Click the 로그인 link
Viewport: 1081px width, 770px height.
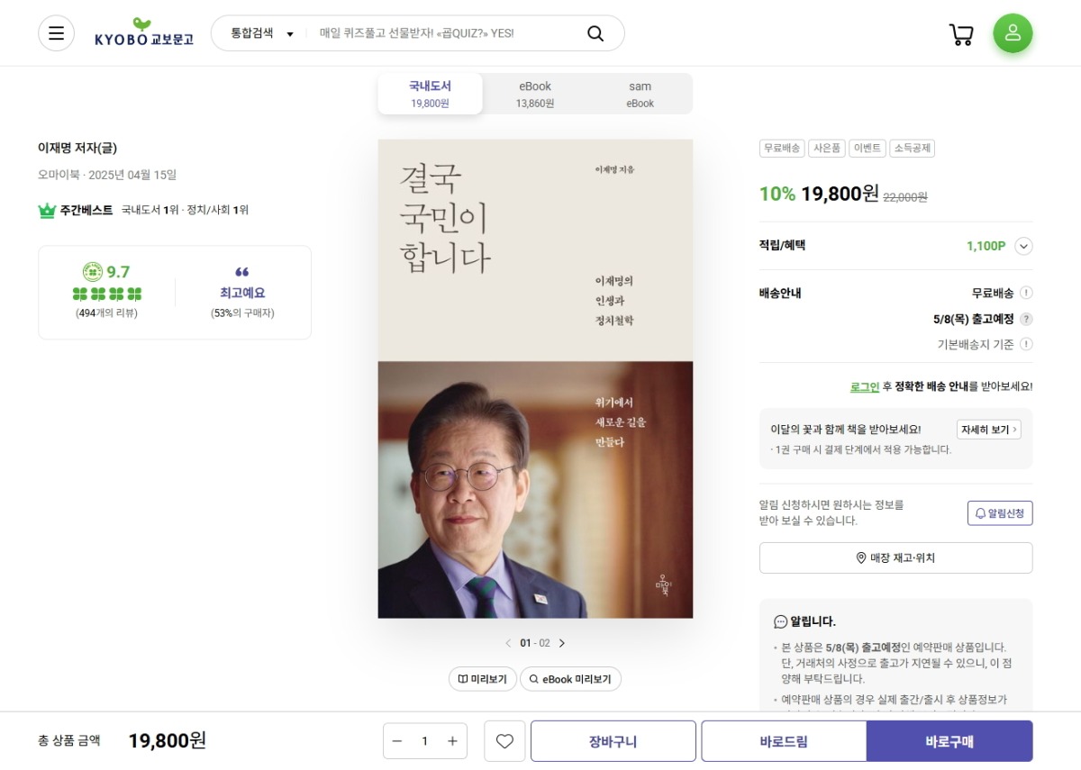(864, 386)
